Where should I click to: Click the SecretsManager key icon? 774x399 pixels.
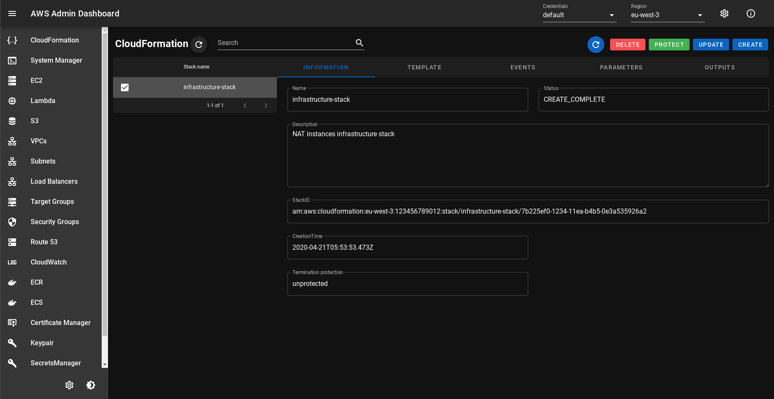[12, 363]
